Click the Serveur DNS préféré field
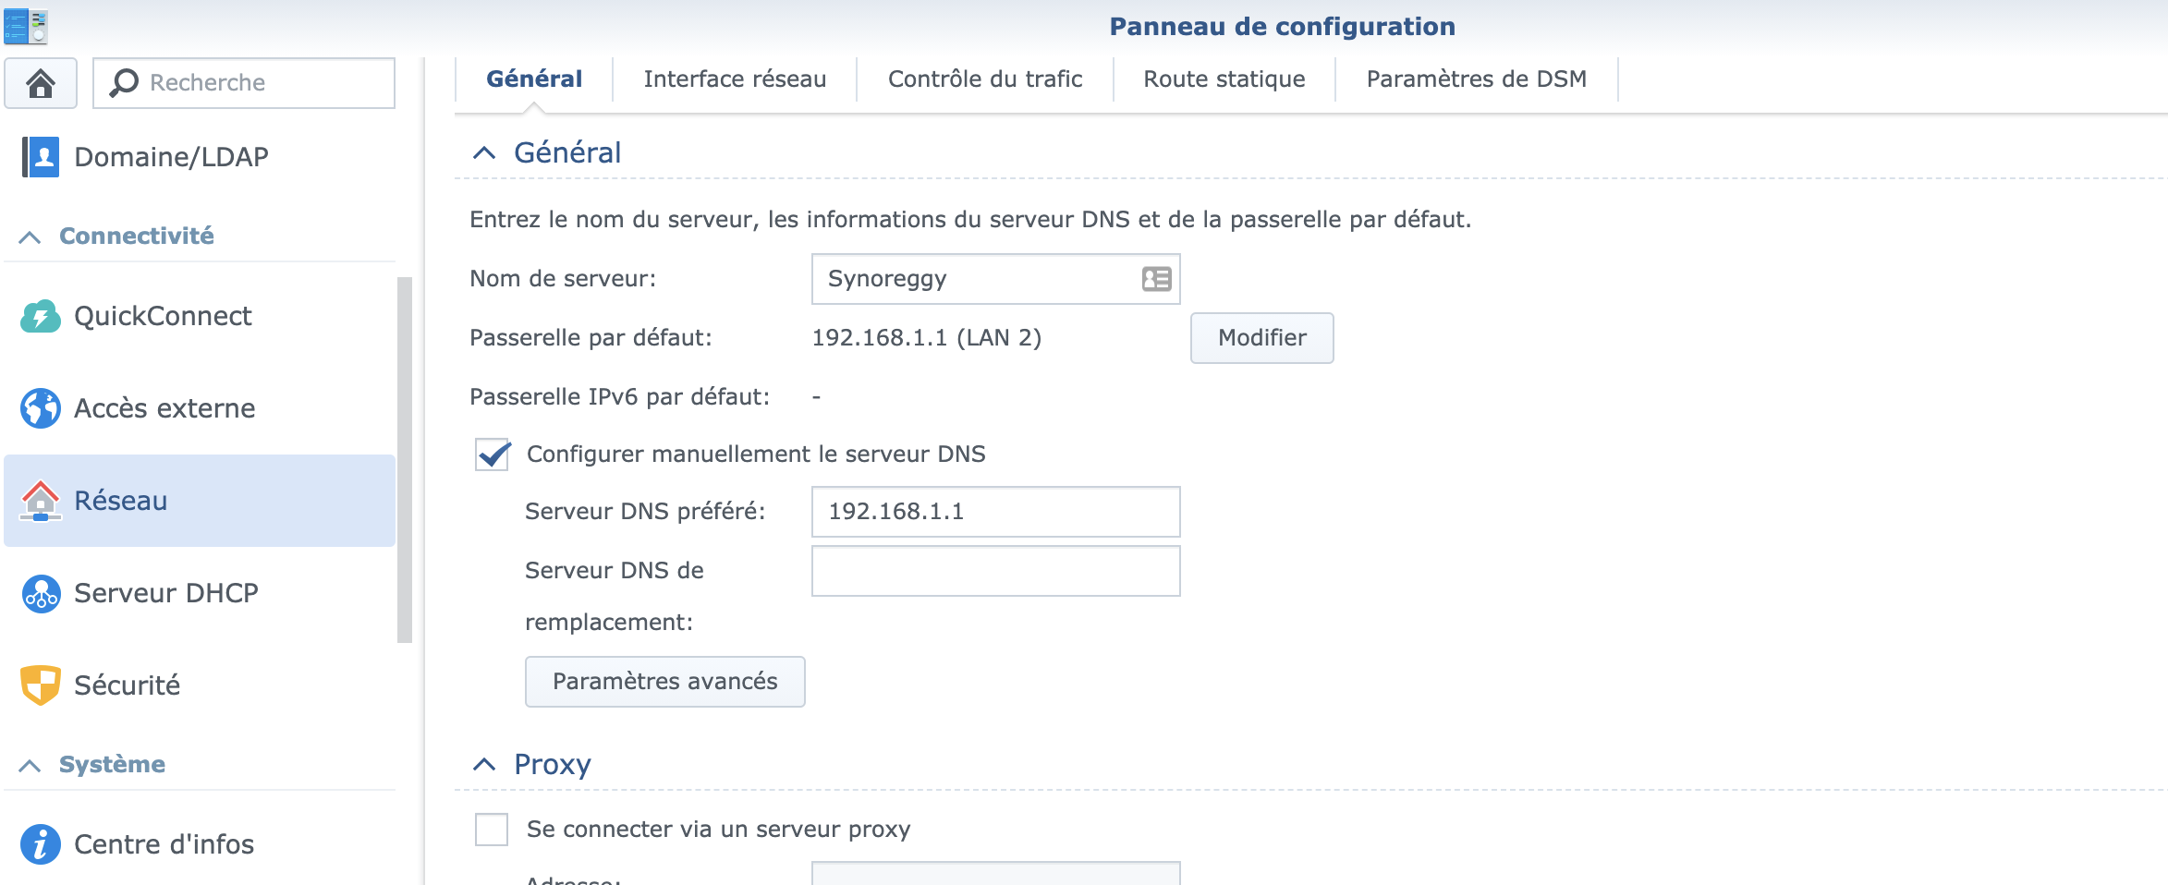The width and height of the screenshot is (2168, 885). 995,512
